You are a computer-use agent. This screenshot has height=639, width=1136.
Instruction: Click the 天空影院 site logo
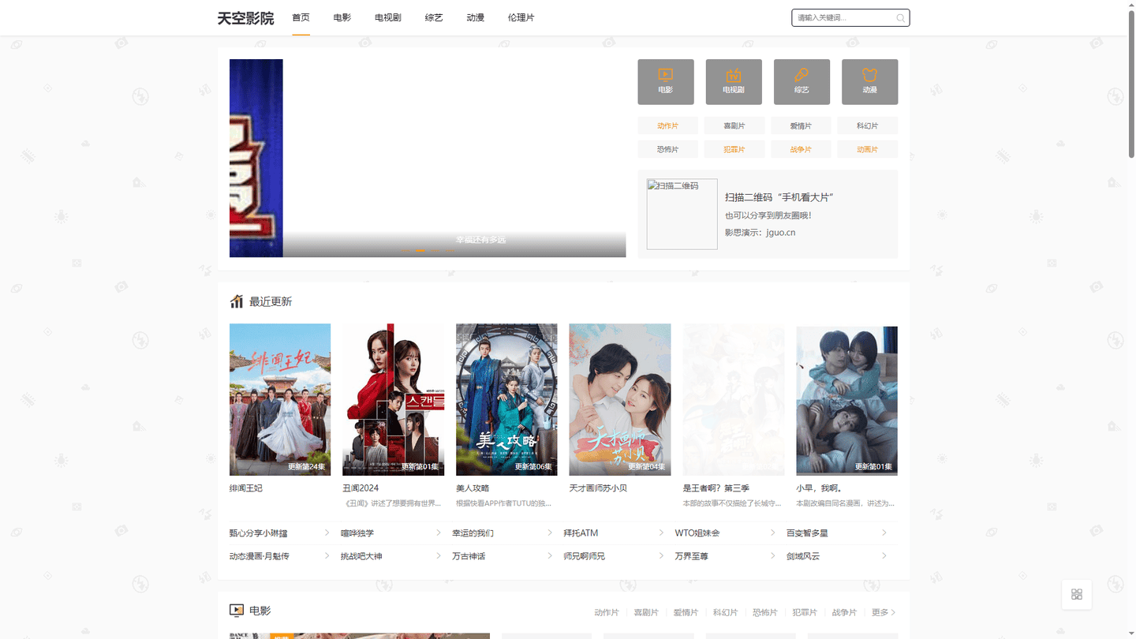pos(245,18)
